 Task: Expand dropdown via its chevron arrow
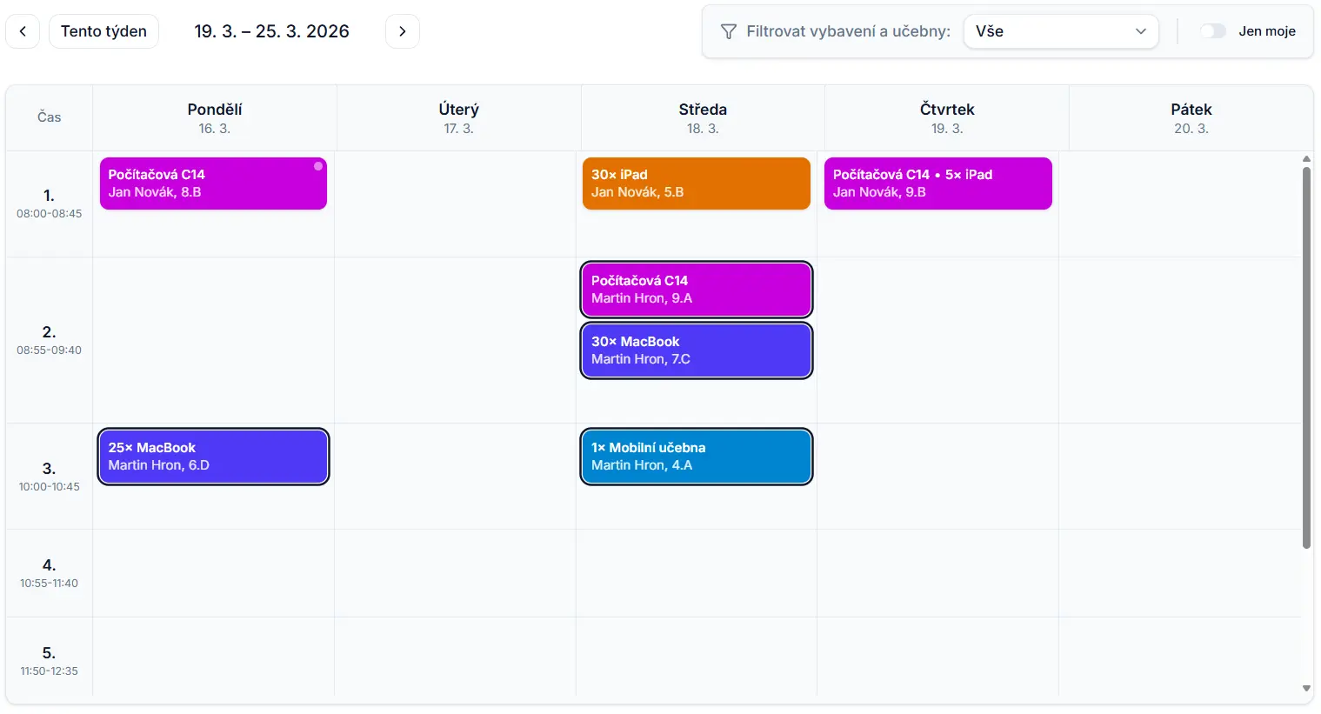coord(1140,31)
